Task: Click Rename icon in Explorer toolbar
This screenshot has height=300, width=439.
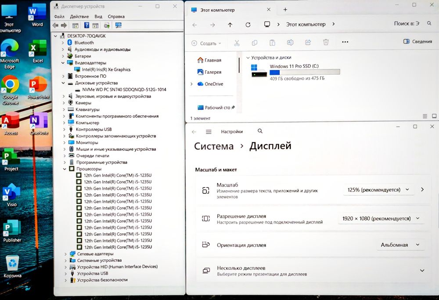Action: click(x=290, y=43)
